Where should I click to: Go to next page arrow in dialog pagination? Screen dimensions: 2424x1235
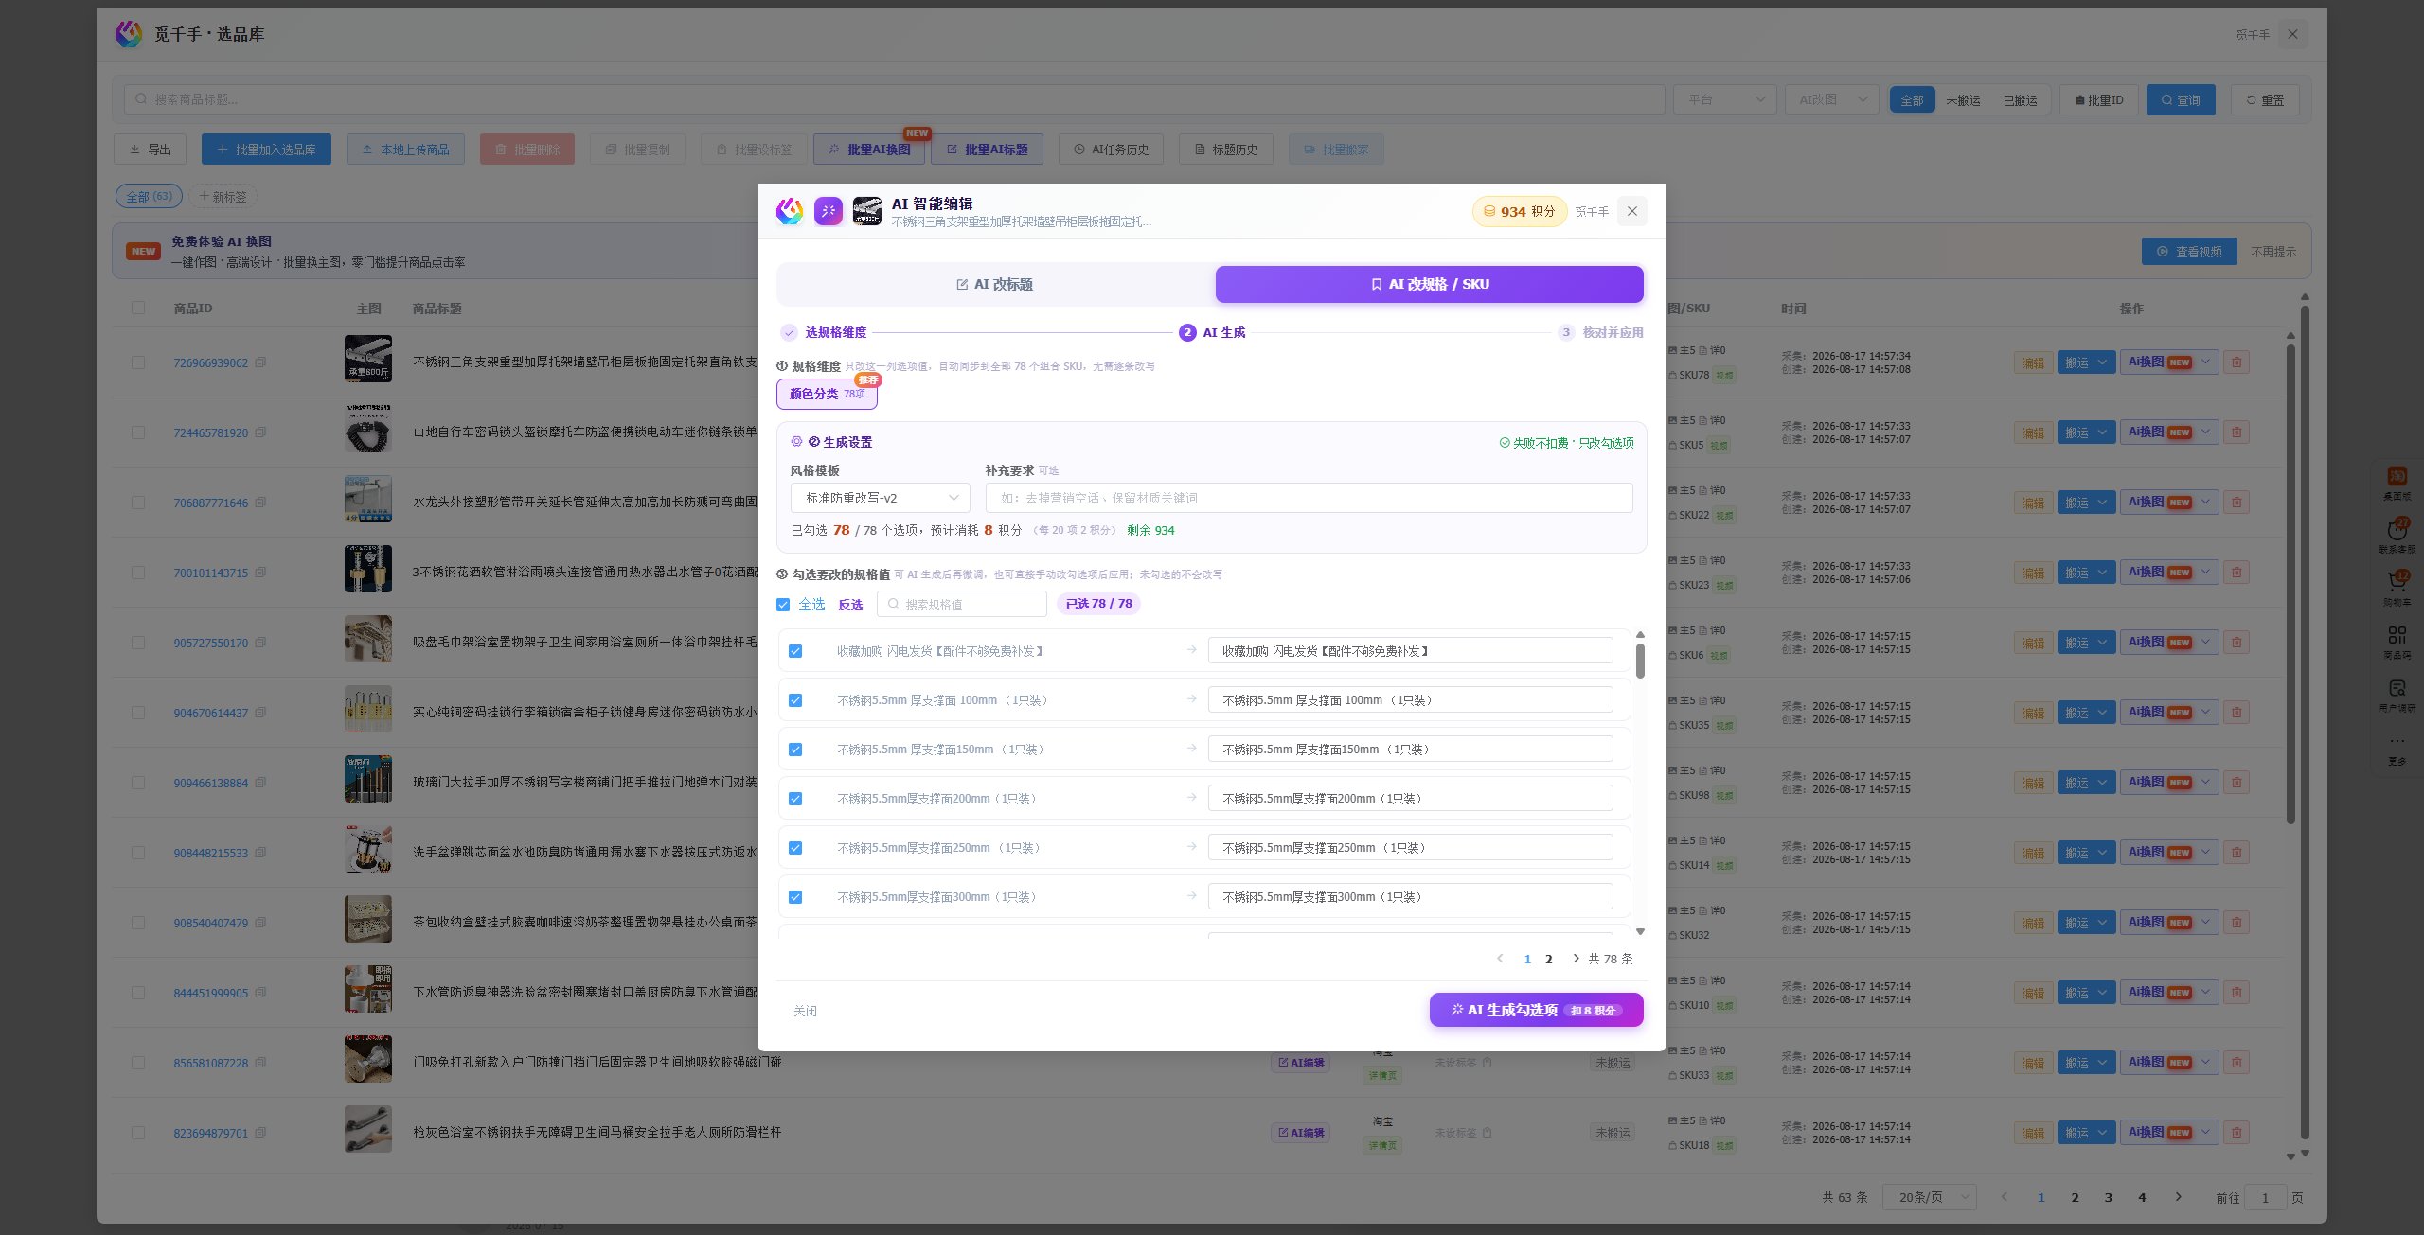1576,959
